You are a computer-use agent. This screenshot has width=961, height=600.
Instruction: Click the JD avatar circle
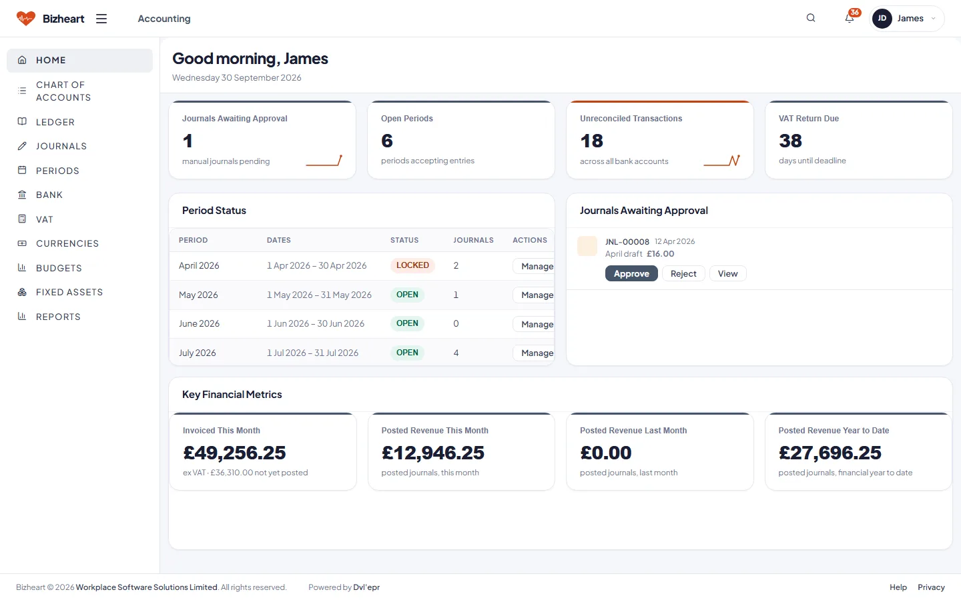click(x=882, y=19)
